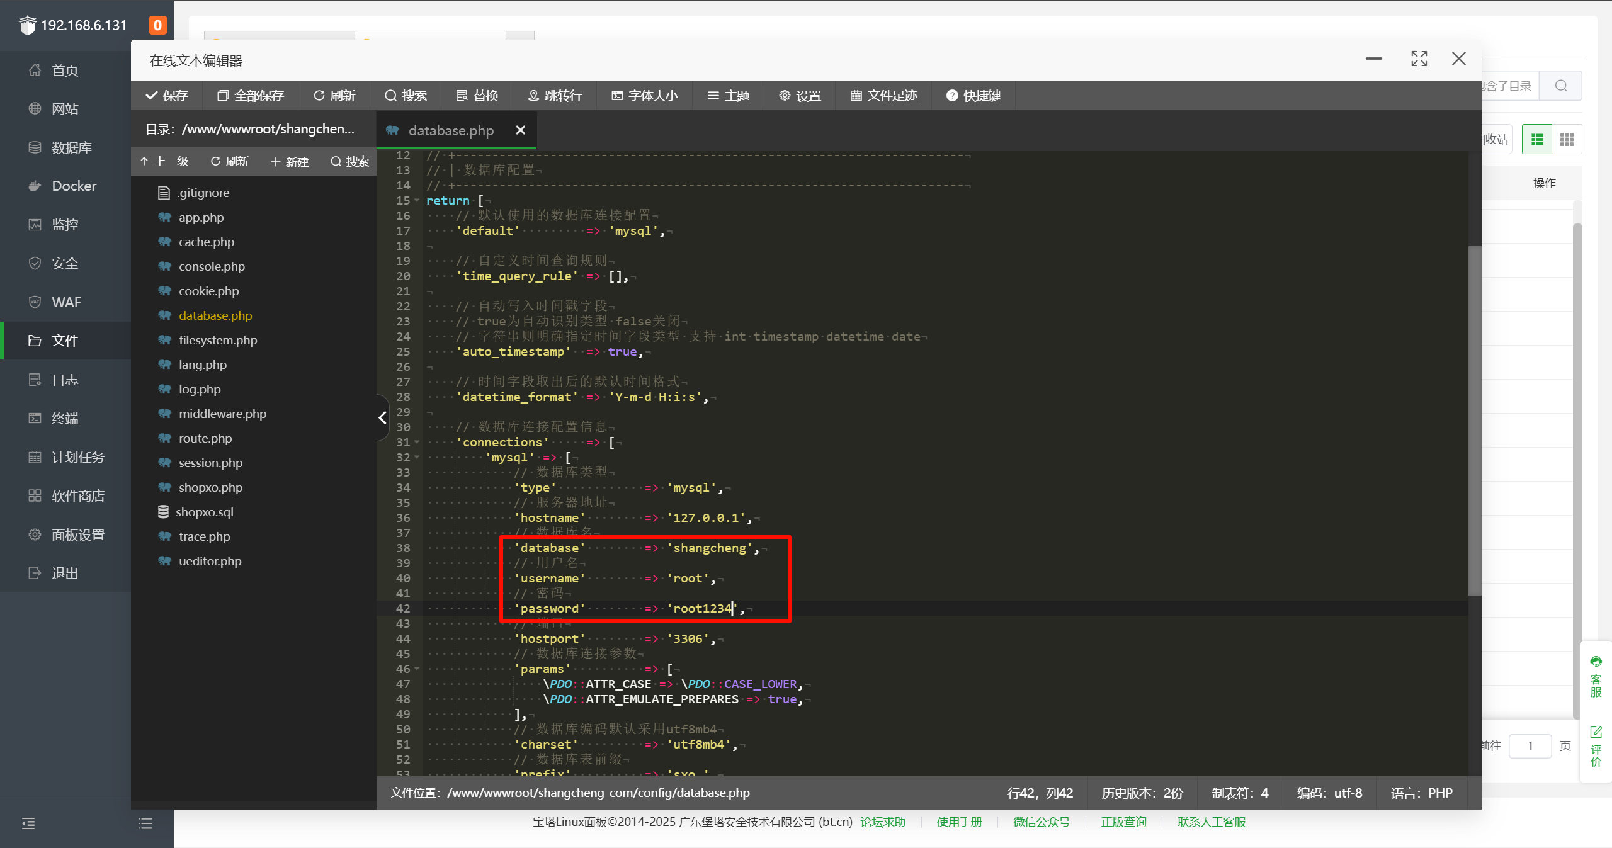Open Software store (软件商店) menu
This screenshot has width=1612, height=848.
pos(65,495)
